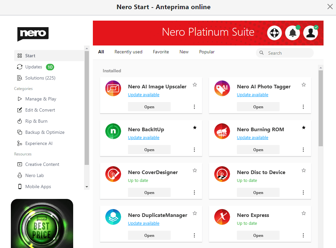The width and height of the screenshot is (336, 248).
Task: Switch to the Favorite tab
Action: [161, 52]
